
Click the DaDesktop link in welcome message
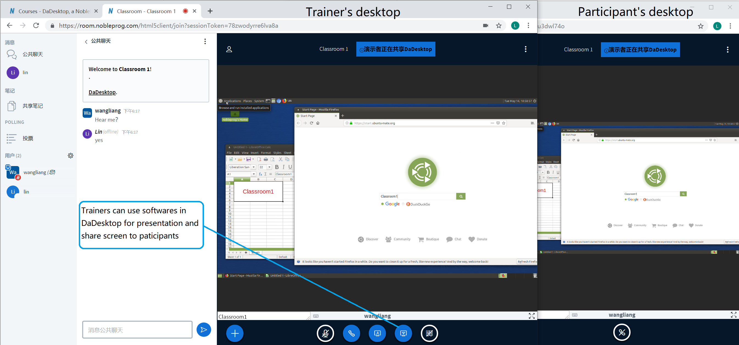[102, 92]
